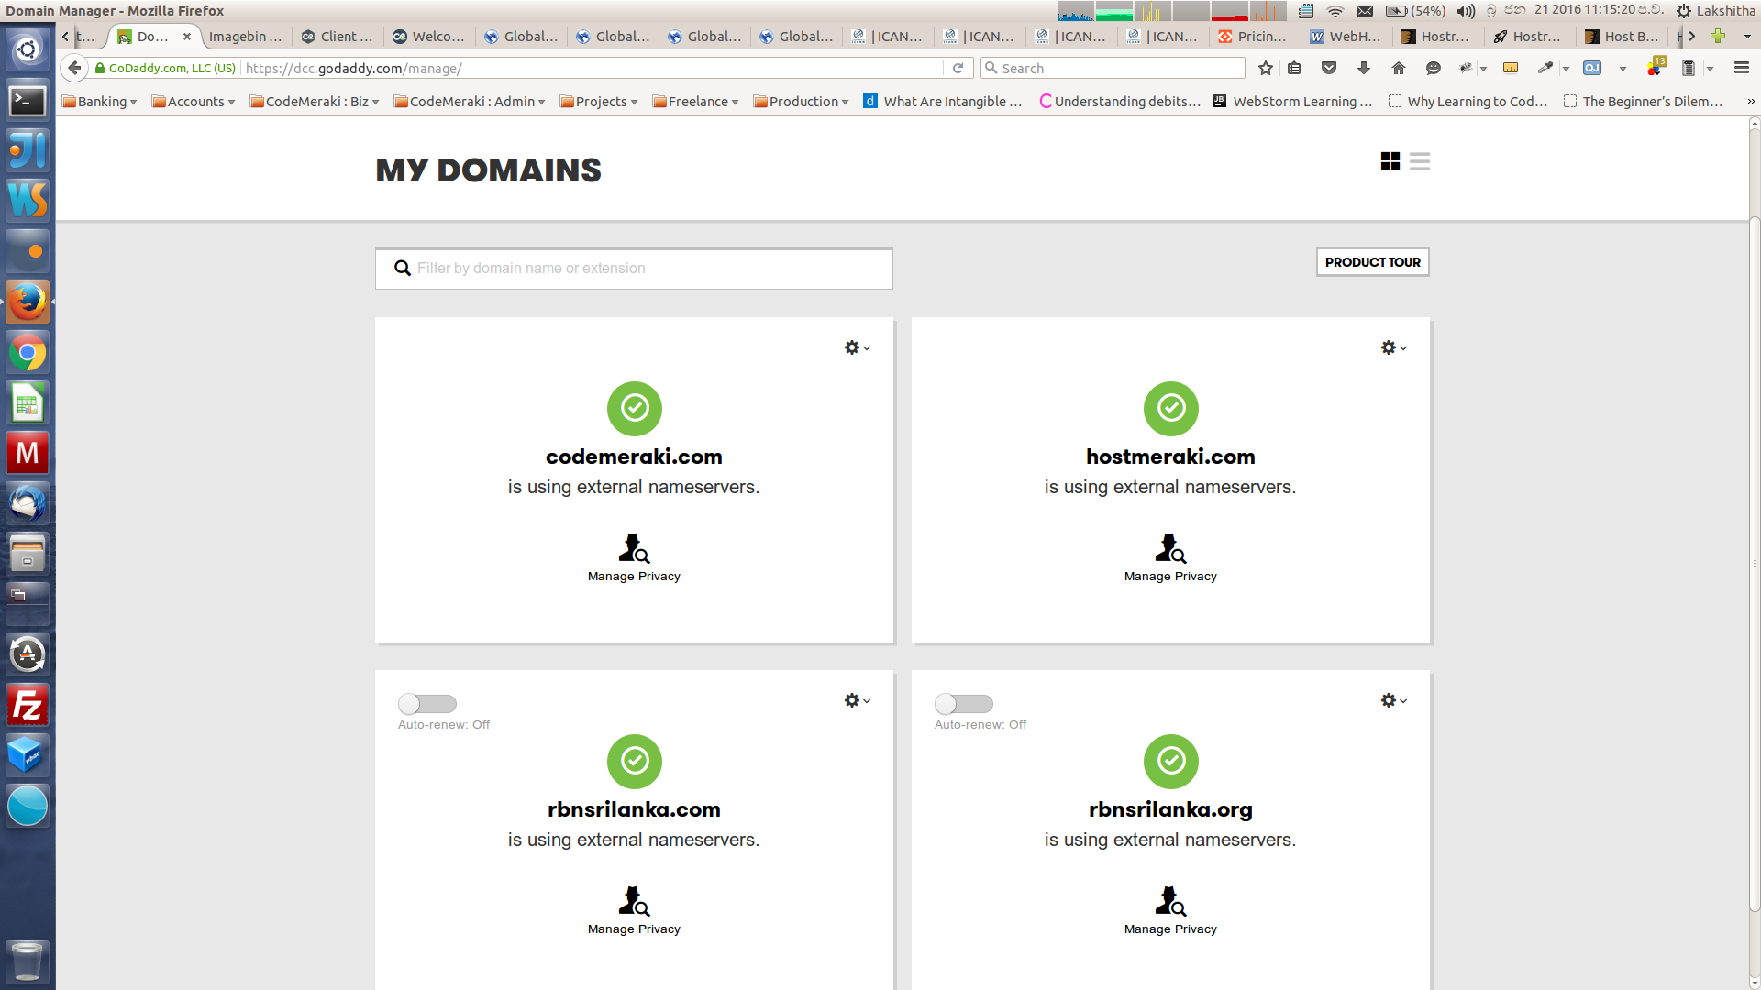The image size is (1761, 990).
Task: Open settings gear for rbnsrilanka.org
Action: [x=1393, y=700]
